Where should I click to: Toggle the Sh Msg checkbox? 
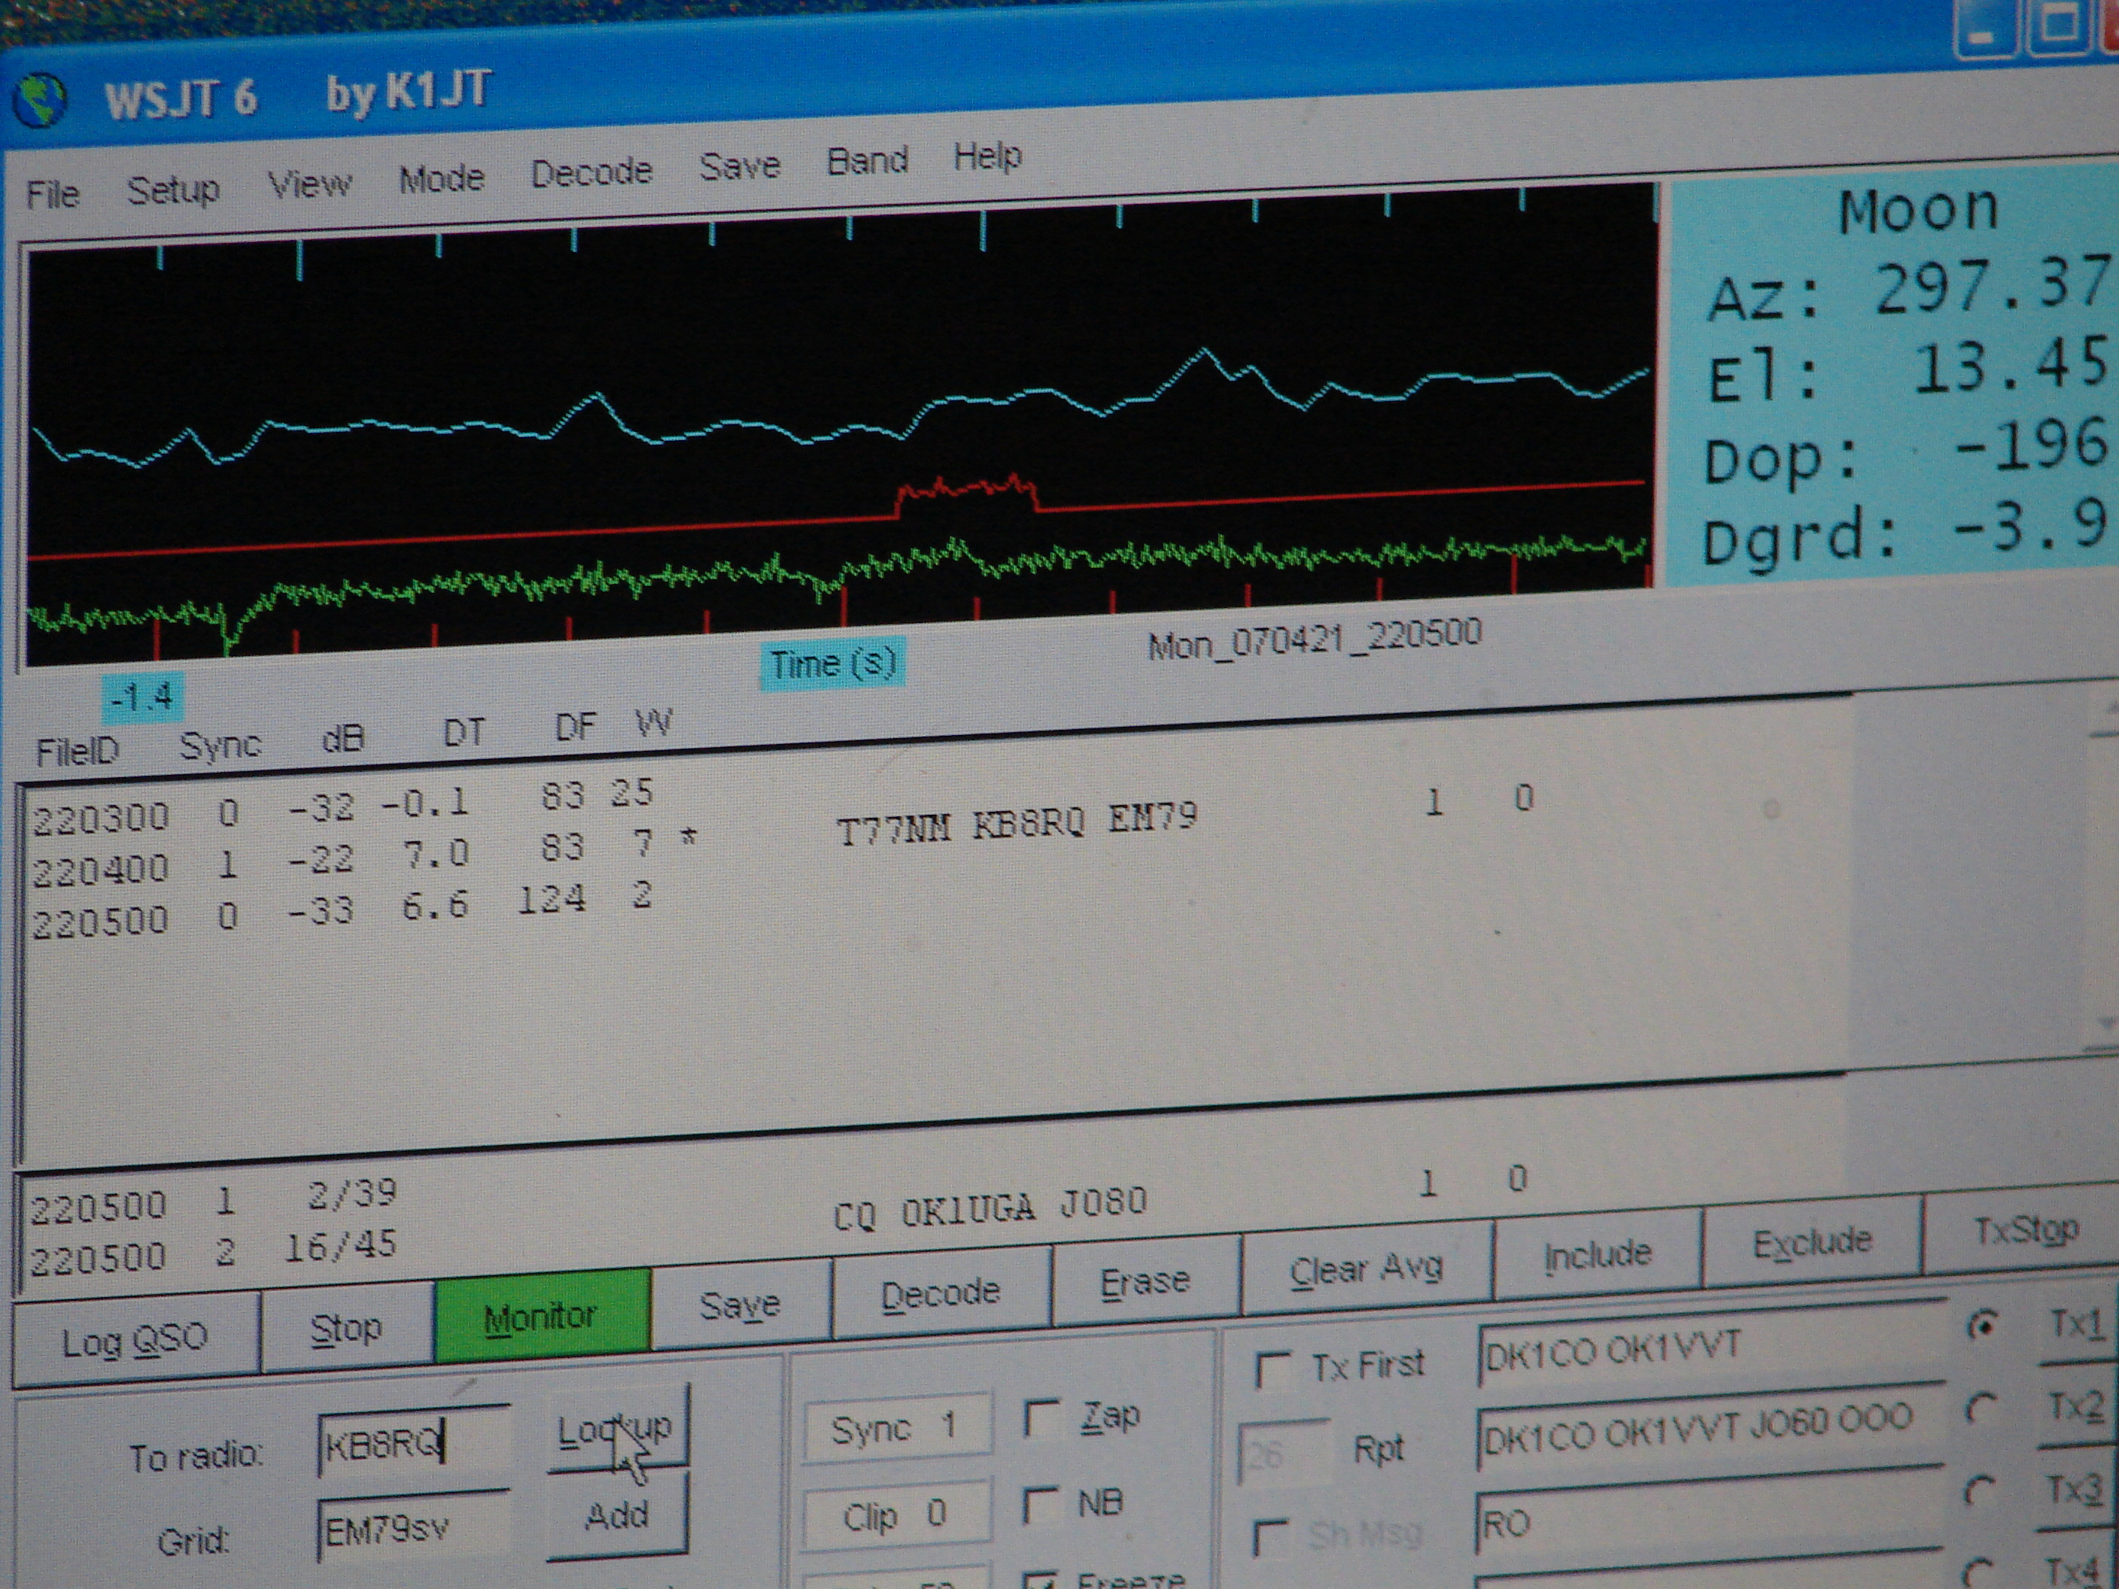[1271, 1539]
